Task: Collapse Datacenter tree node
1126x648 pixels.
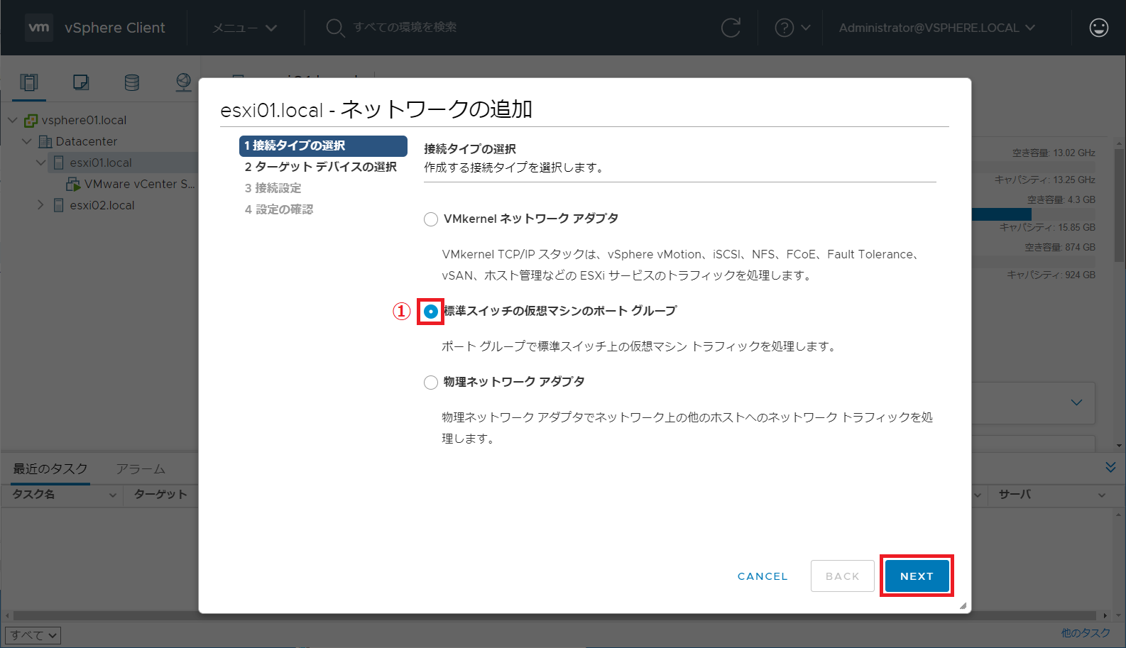Action: [26, 141]
